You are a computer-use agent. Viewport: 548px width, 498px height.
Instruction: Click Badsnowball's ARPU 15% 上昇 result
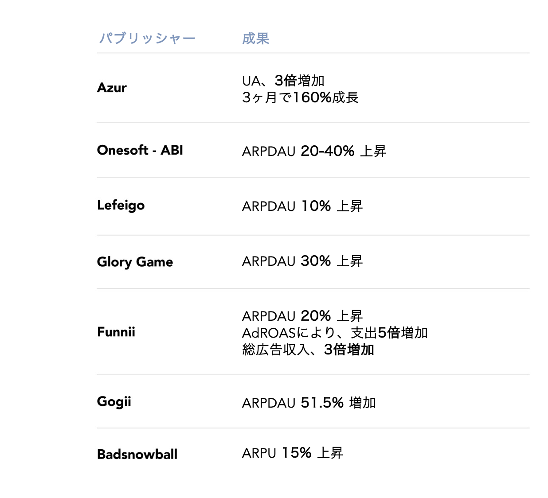pos(292,453)
